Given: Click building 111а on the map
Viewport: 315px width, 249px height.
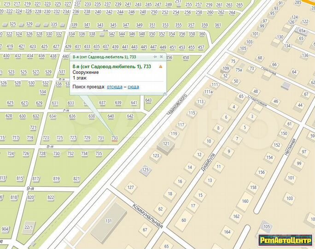Looking at the screenshot, I should pos(209,92).
